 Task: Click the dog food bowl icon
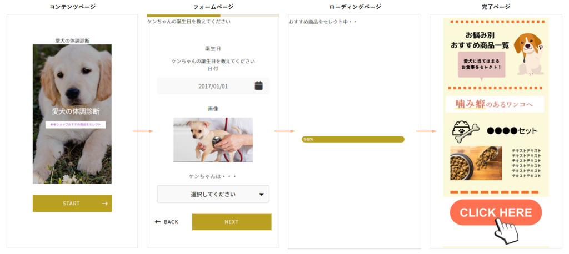pos(466,130)
